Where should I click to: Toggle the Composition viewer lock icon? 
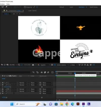pyautogui.click(x=7, y=11)
